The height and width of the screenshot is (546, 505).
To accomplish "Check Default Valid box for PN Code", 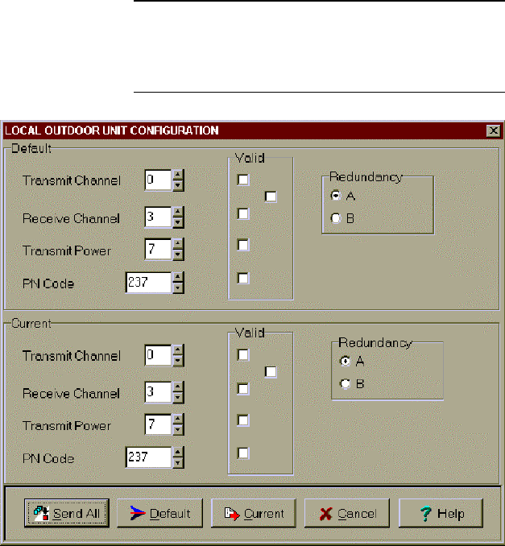I will pyautogui.click(x=243, y=278).
